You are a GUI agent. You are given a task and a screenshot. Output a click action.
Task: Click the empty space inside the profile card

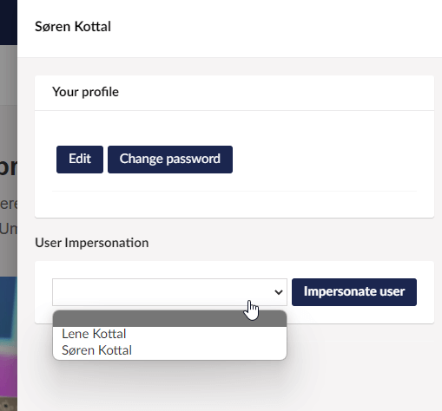point(319,159)
